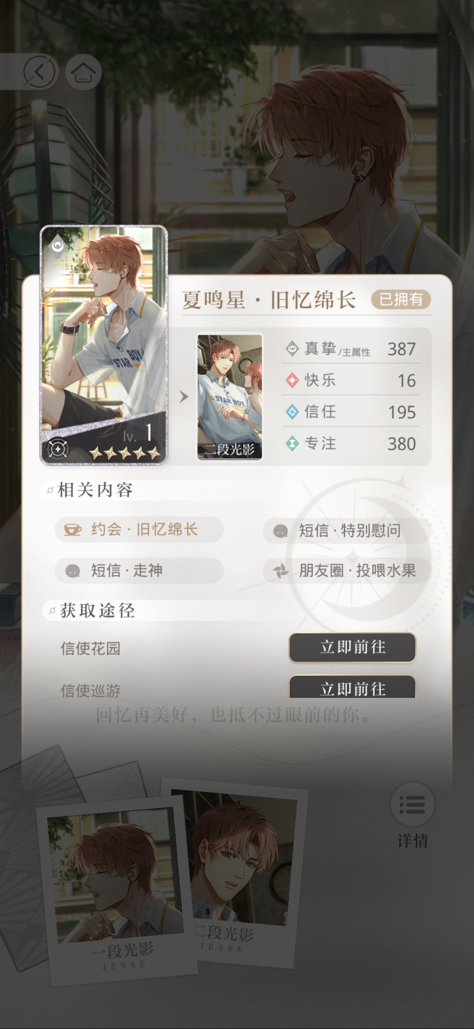Tap the back arrow icon

point(39,72)
